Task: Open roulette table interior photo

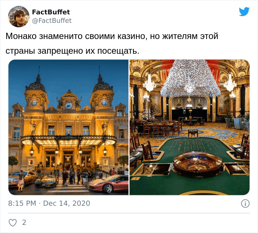Action: (189, 127)
